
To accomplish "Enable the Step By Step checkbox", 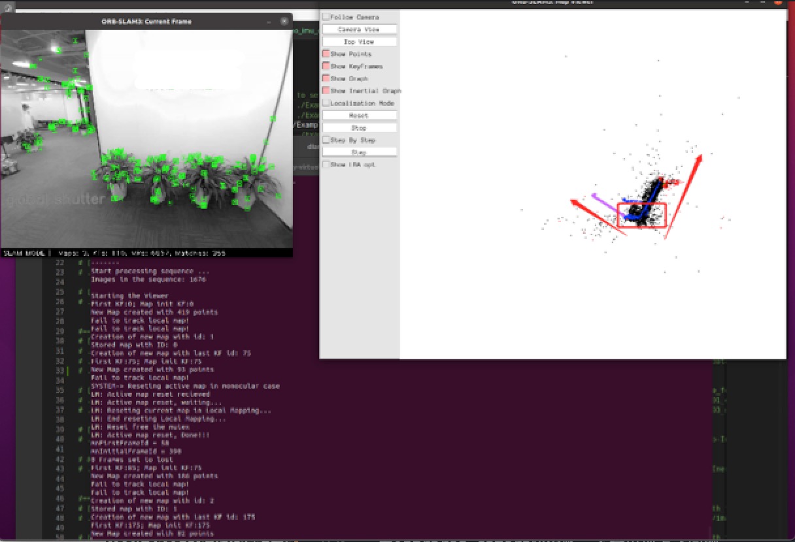I will 326,140.
